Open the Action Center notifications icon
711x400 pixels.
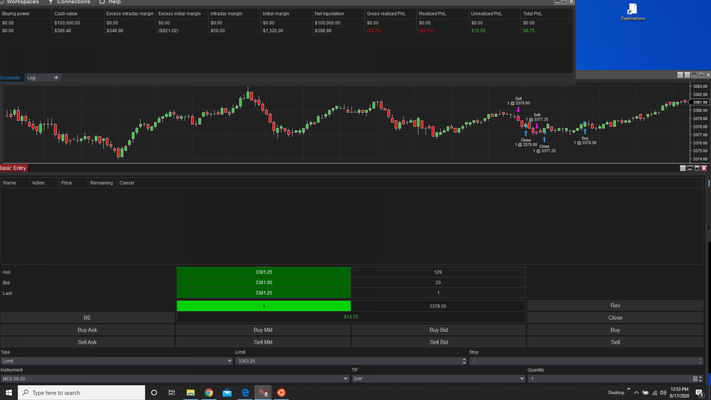pyautogui.click(x=699, y=393)
